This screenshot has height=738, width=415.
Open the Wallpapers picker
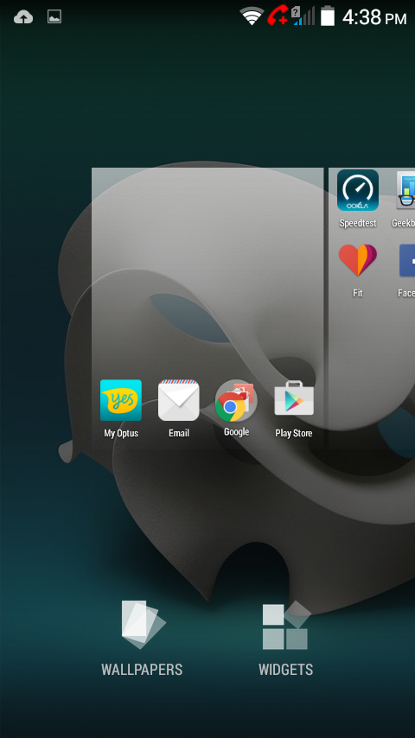pyautogui.click(x=142, y=638)
